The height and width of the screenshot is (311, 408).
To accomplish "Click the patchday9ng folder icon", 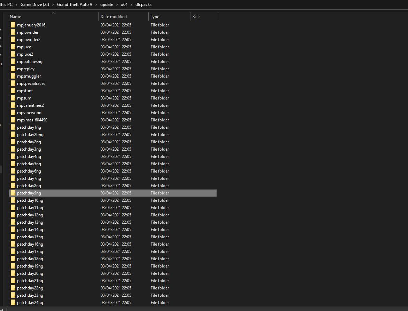I will 13,193.
